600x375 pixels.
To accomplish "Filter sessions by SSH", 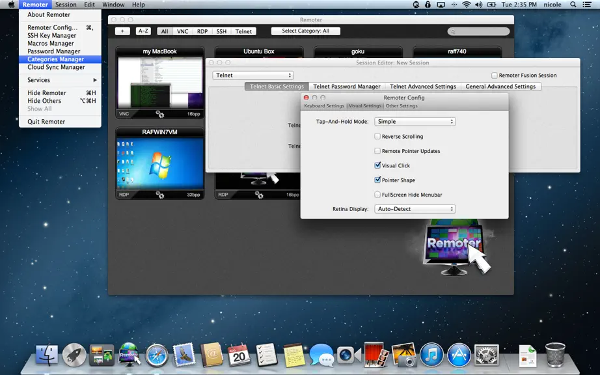I will point(221,31).
